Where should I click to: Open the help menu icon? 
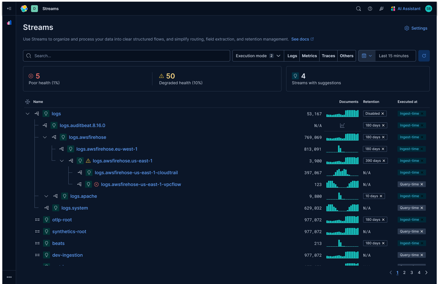[370, 9]
